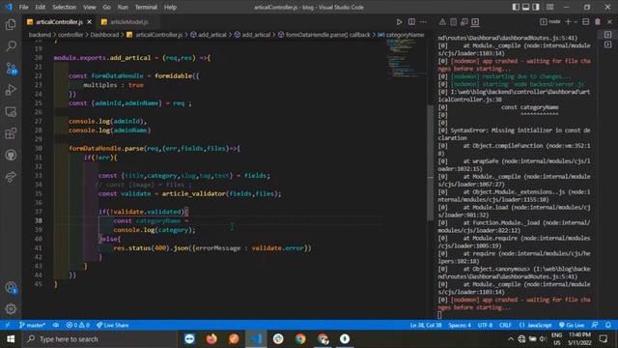Open notifications bell in status bar
This screenshot has height=348, width=618.
pos(607,325)
